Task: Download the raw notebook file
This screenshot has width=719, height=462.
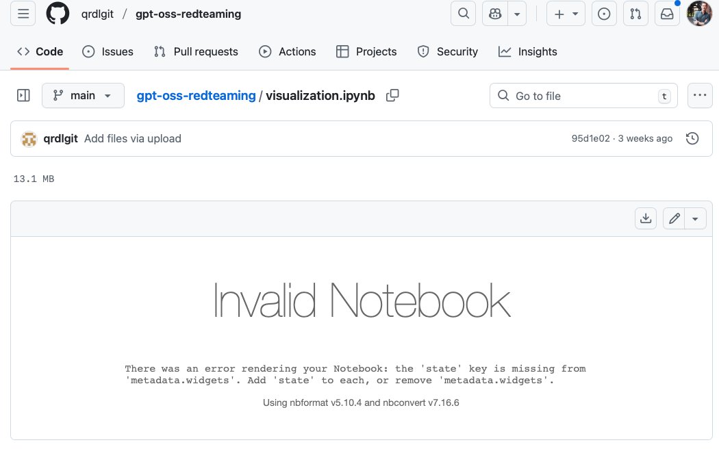Action: (645, 218)
